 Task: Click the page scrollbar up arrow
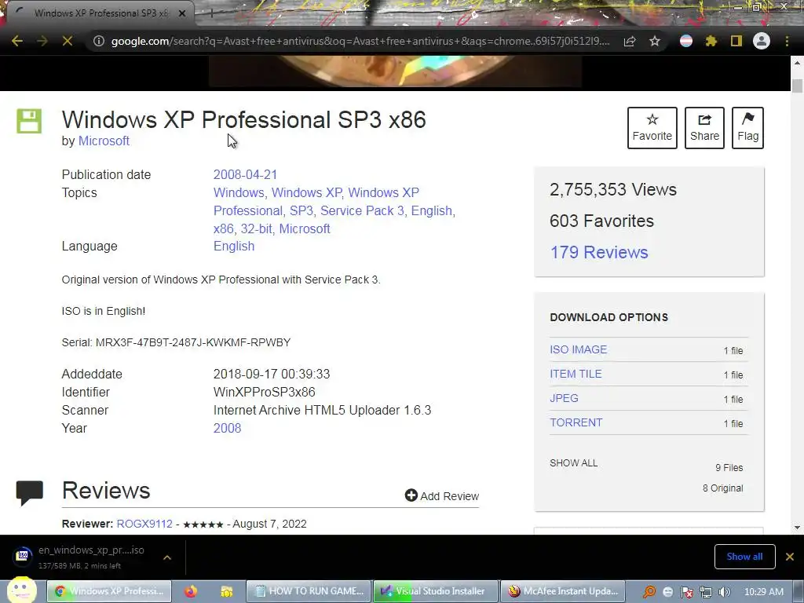797,63
